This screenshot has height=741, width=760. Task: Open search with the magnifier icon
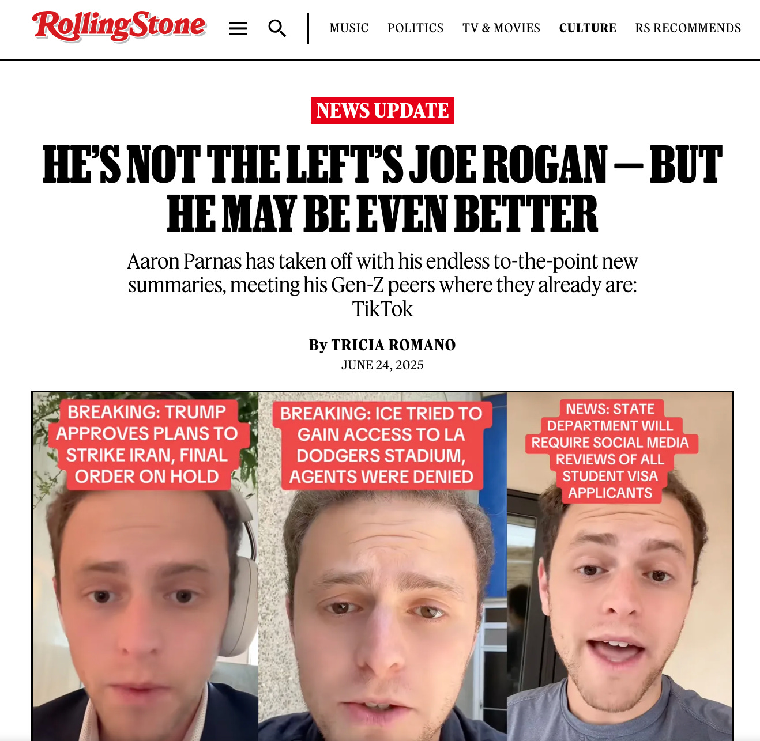click(277, 28)
